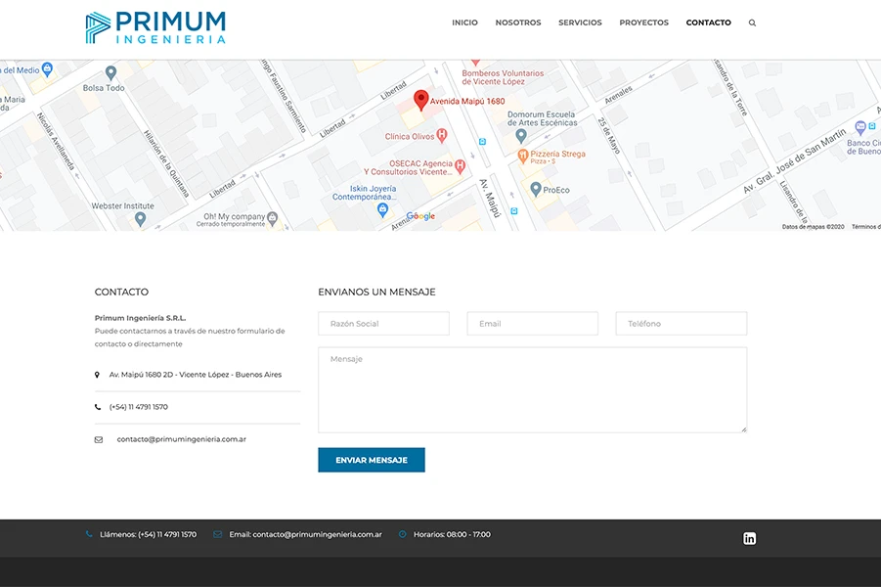Click the Webster Institute map marker
This screenshot has height=587, width=881.
(x=140, y=218)
